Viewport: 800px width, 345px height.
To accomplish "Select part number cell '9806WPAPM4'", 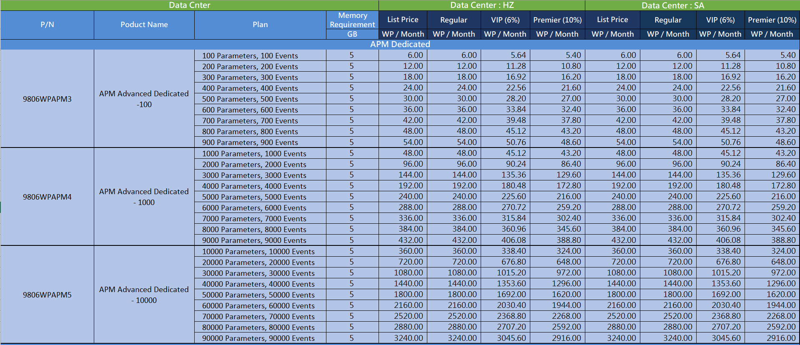I will pyautogui.click(x=47, y=197).
